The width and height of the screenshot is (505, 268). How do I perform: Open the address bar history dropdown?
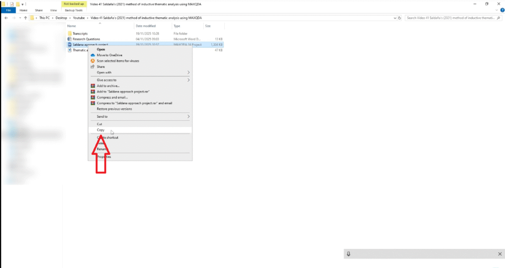(395, 18)
